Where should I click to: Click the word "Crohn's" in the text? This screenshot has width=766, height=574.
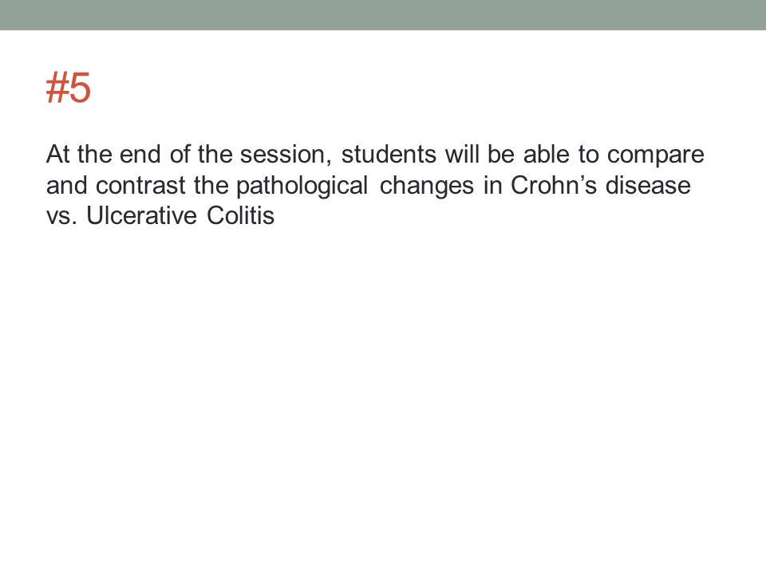[x=554, y=185]
